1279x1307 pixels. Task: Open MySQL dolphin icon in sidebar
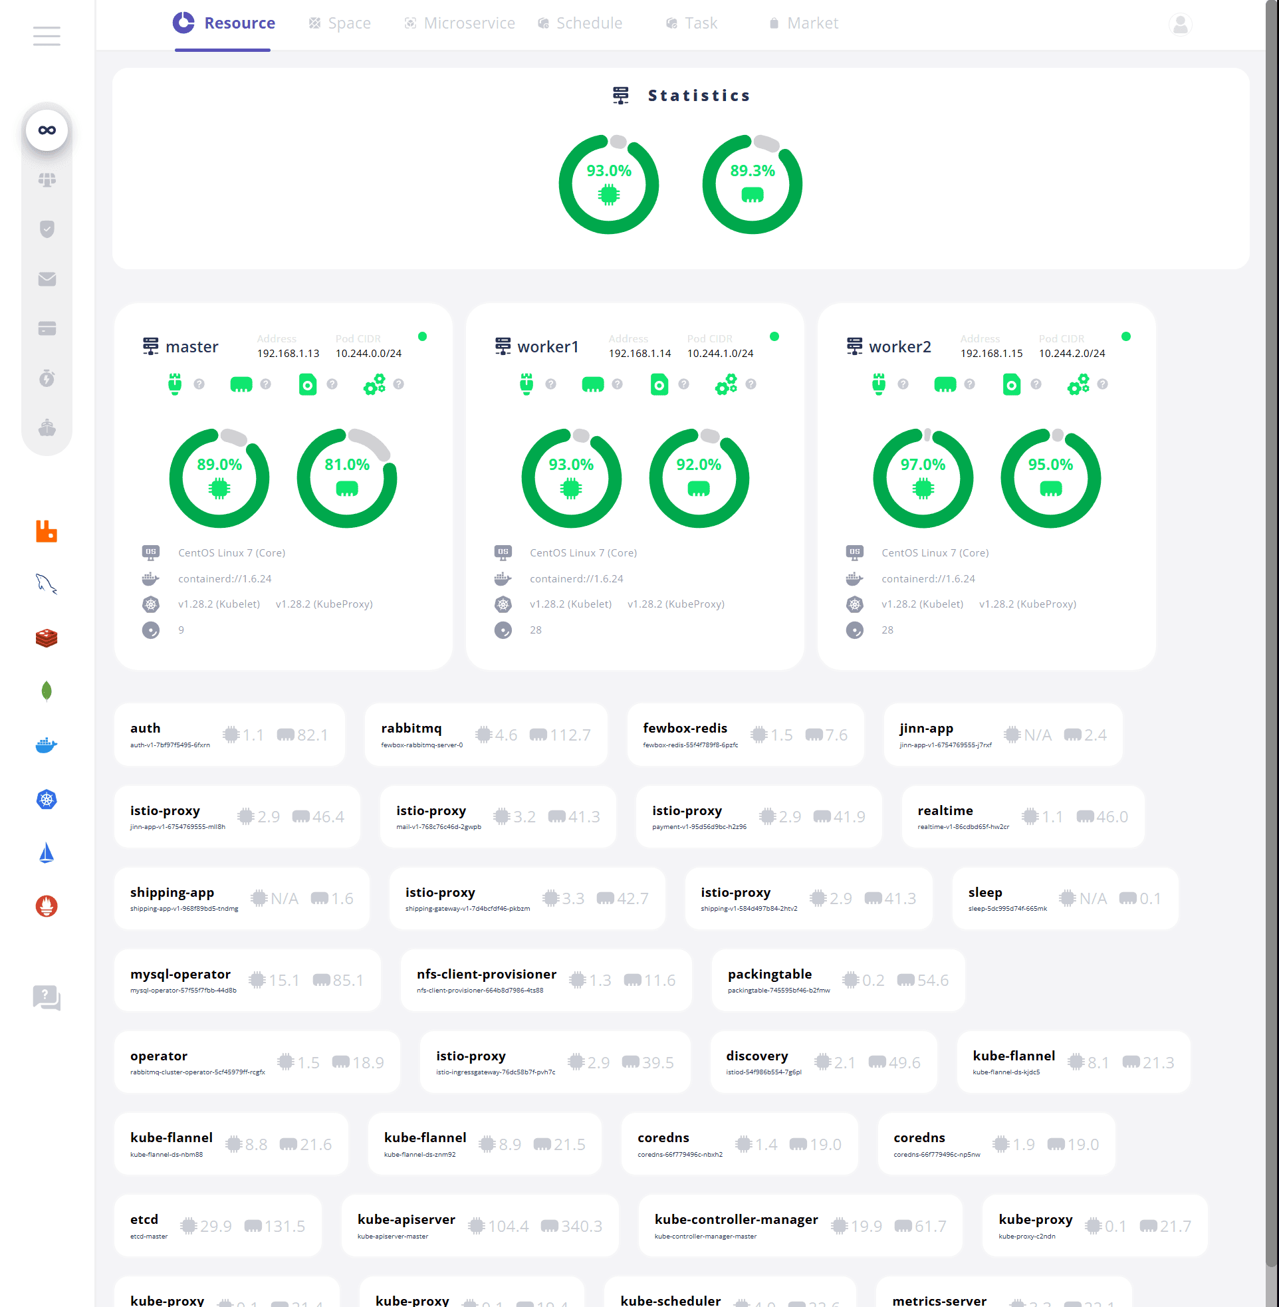[47, 584]
